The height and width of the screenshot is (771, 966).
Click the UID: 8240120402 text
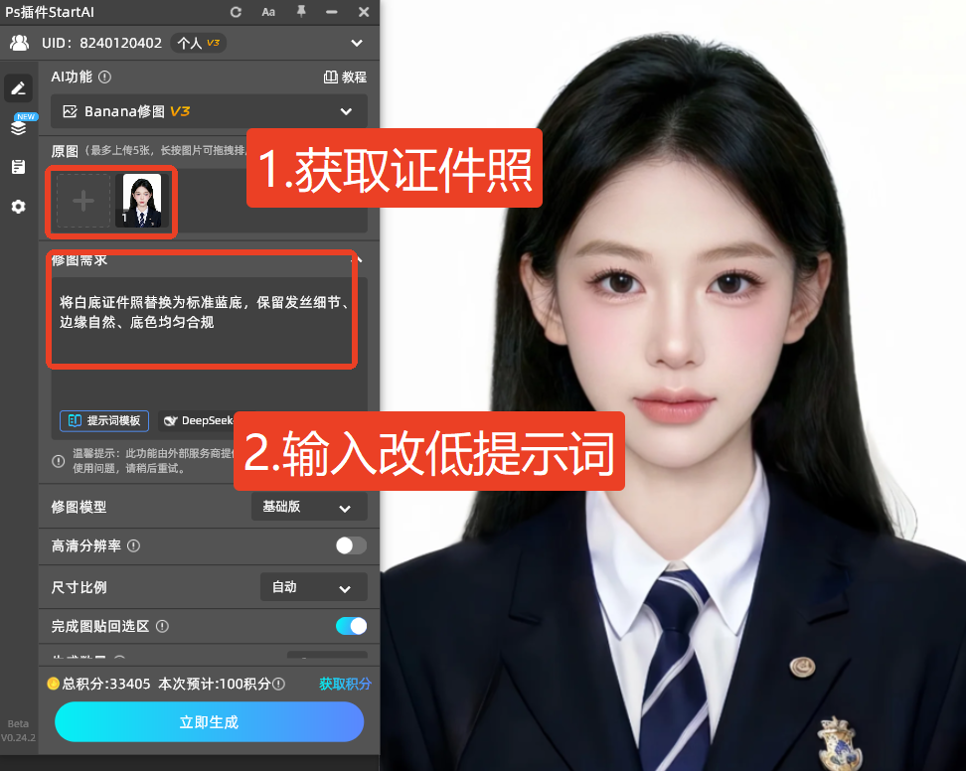pyautogui.click(x=101, y=43)
